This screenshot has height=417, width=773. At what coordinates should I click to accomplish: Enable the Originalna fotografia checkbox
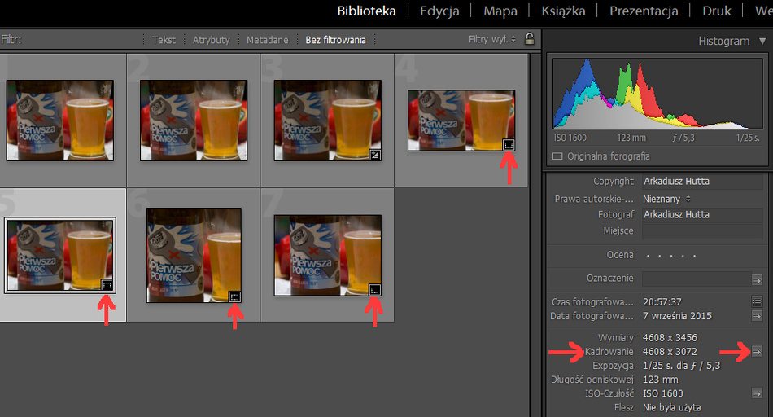[x=557, y=156]
